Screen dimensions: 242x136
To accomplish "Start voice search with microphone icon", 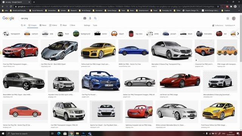I will (x=90, y=18).
